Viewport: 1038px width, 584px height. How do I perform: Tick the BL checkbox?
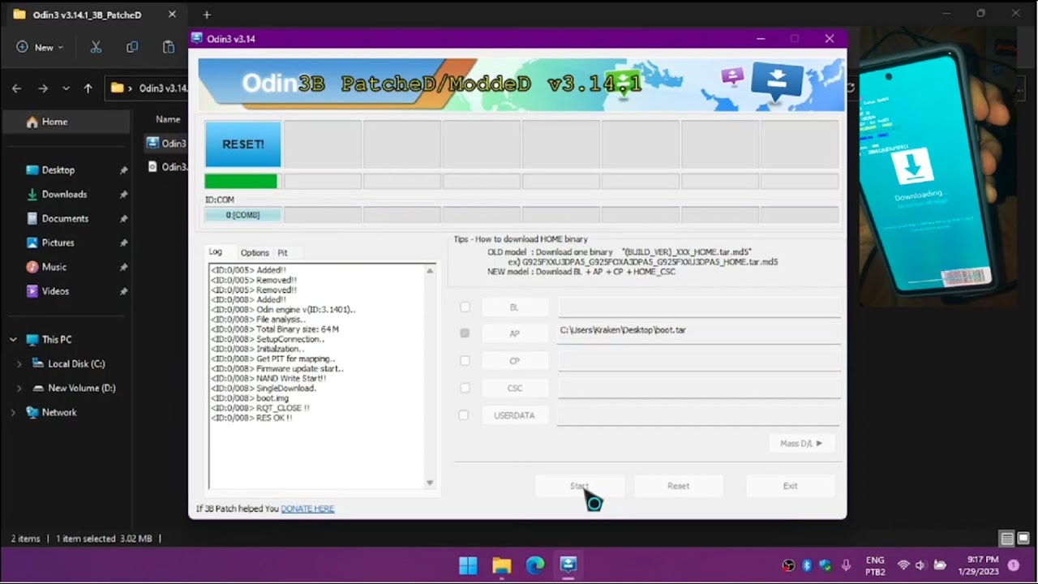tap(465, 307)
